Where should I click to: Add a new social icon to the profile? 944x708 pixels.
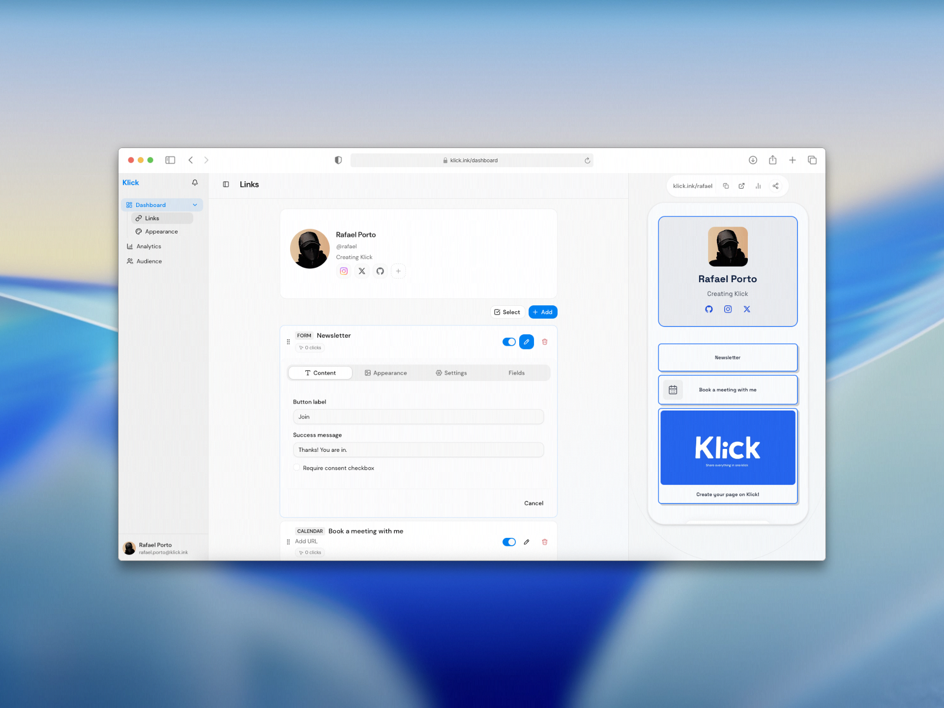[x=398, y=271]
